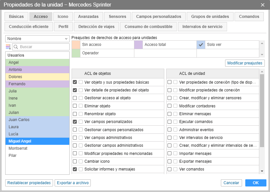Viewport: 270px width, 192px height.
Task: Enable the Eliminar objeto checkbox
Action: tap(75, 106)
